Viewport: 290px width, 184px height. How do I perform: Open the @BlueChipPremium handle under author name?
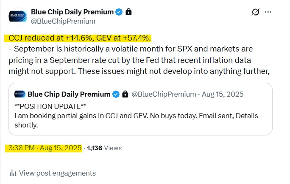[x=63, y=21]
